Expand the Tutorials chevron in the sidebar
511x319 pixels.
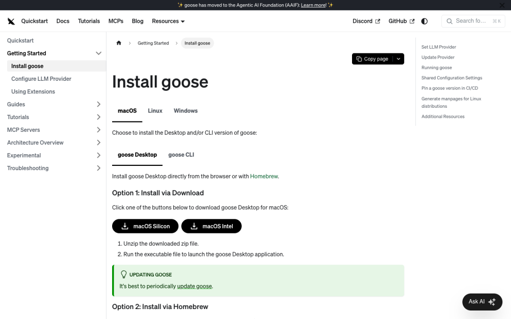(x=98, y=117)
